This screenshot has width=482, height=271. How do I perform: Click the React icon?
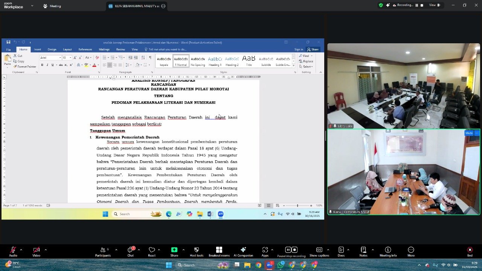click(152, 251)
